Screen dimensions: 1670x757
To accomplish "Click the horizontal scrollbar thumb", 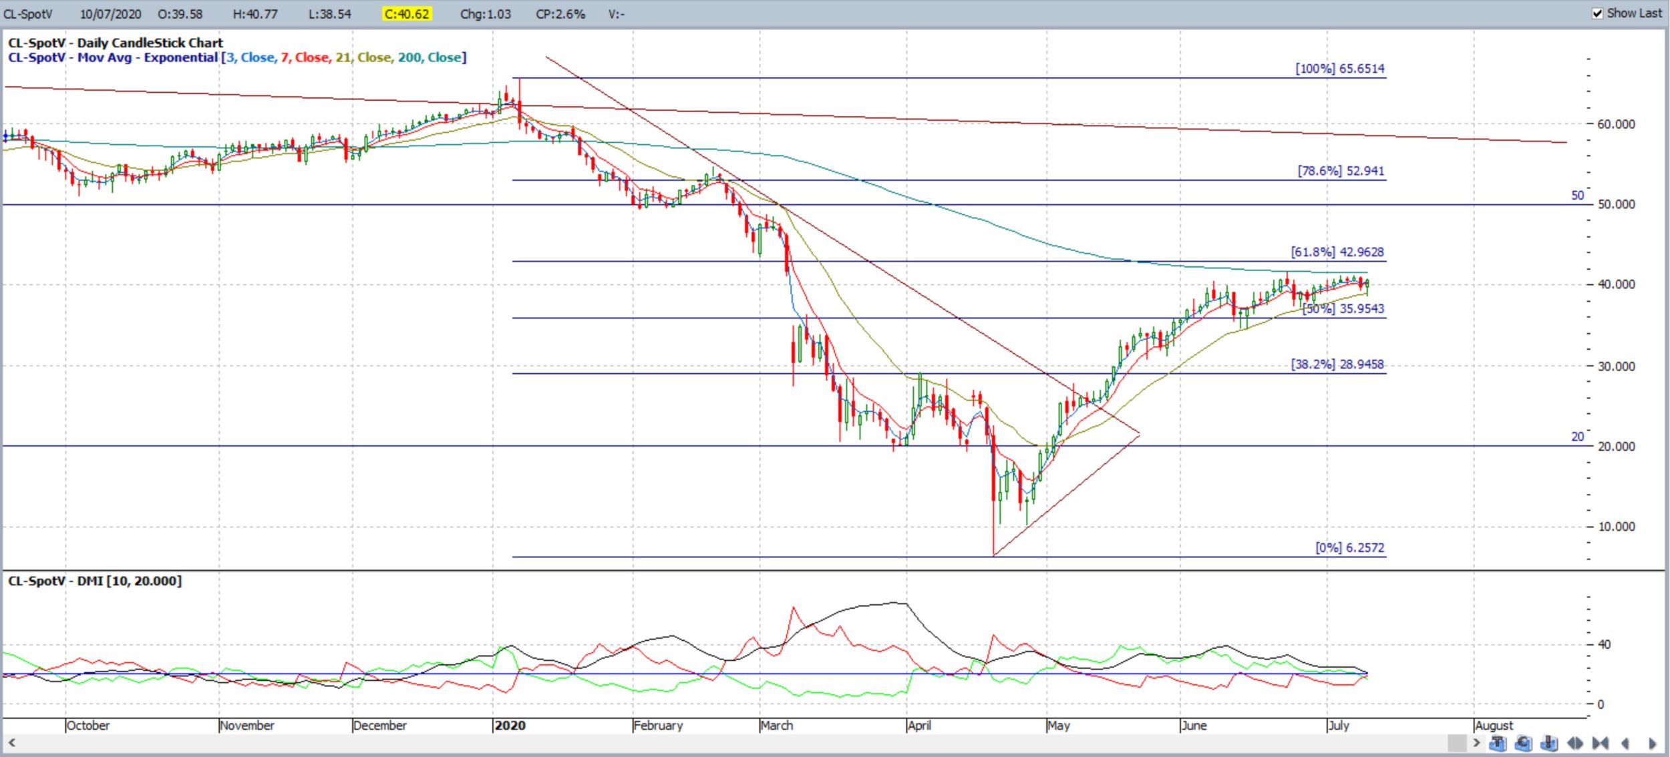I will coord(1457,742).
